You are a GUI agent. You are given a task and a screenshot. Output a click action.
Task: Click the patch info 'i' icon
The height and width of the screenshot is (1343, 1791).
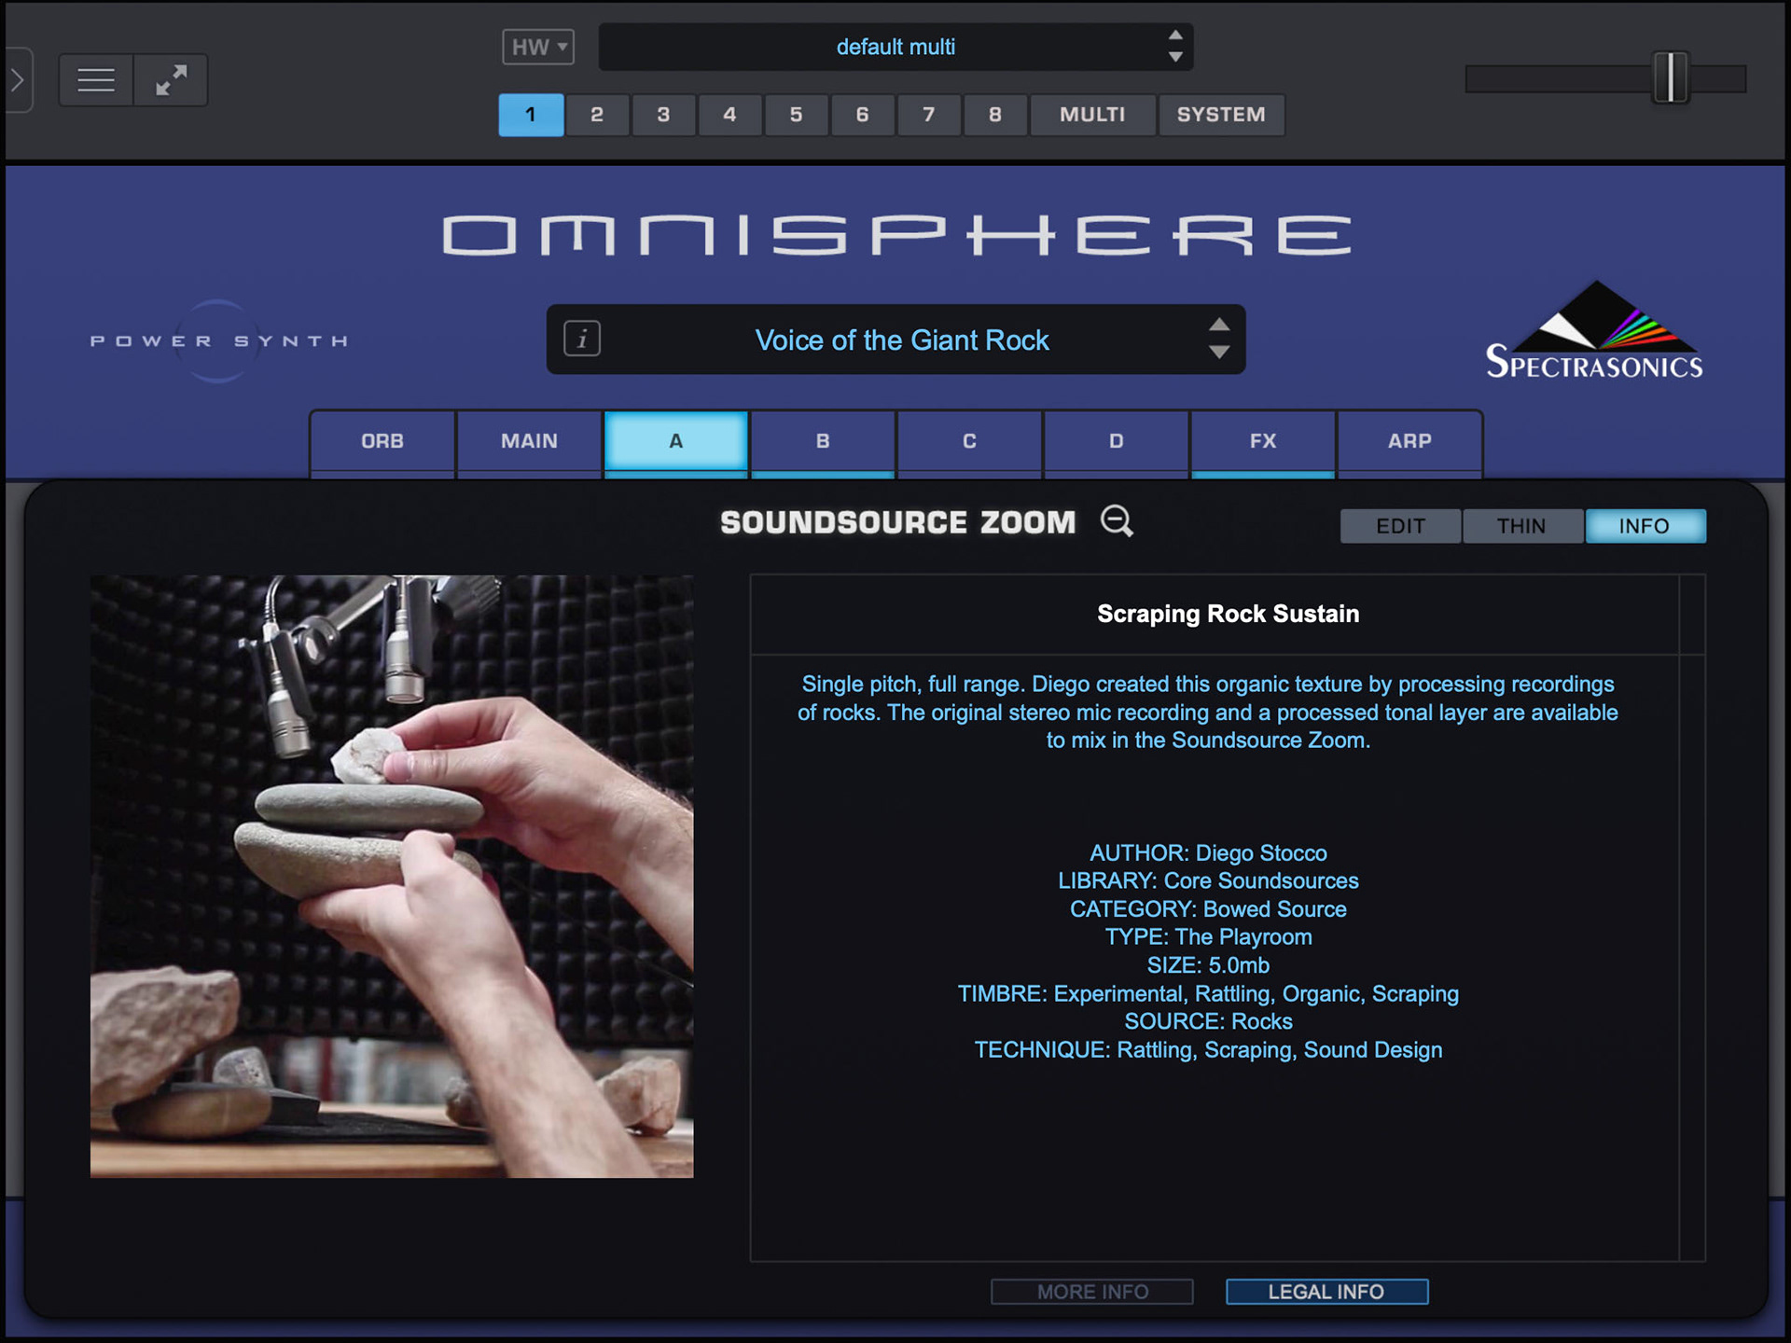point(582,339)
